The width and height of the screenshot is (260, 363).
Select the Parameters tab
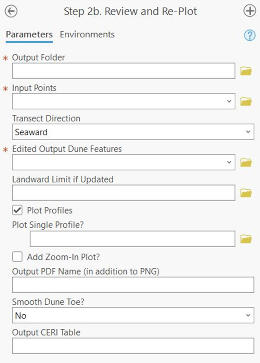pos(29,35)
